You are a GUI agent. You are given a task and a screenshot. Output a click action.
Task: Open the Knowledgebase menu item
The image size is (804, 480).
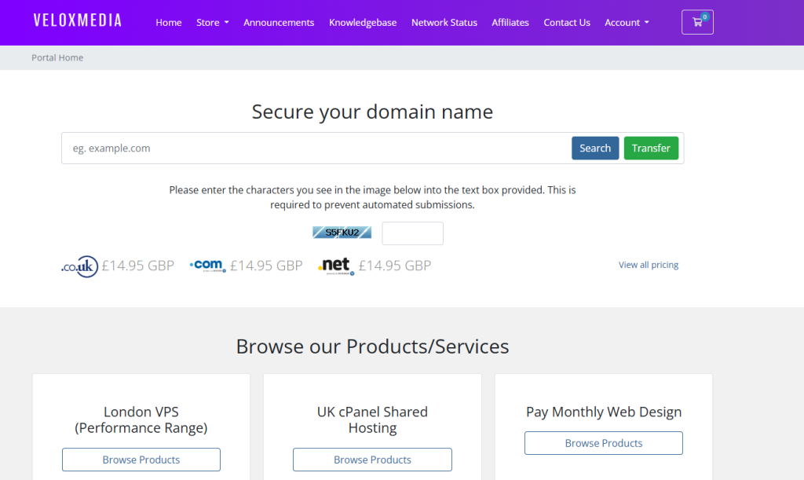(363, 23)
